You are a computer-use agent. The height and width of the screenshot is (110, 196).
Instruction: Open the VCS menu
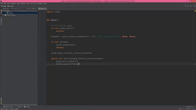(36, 3)
